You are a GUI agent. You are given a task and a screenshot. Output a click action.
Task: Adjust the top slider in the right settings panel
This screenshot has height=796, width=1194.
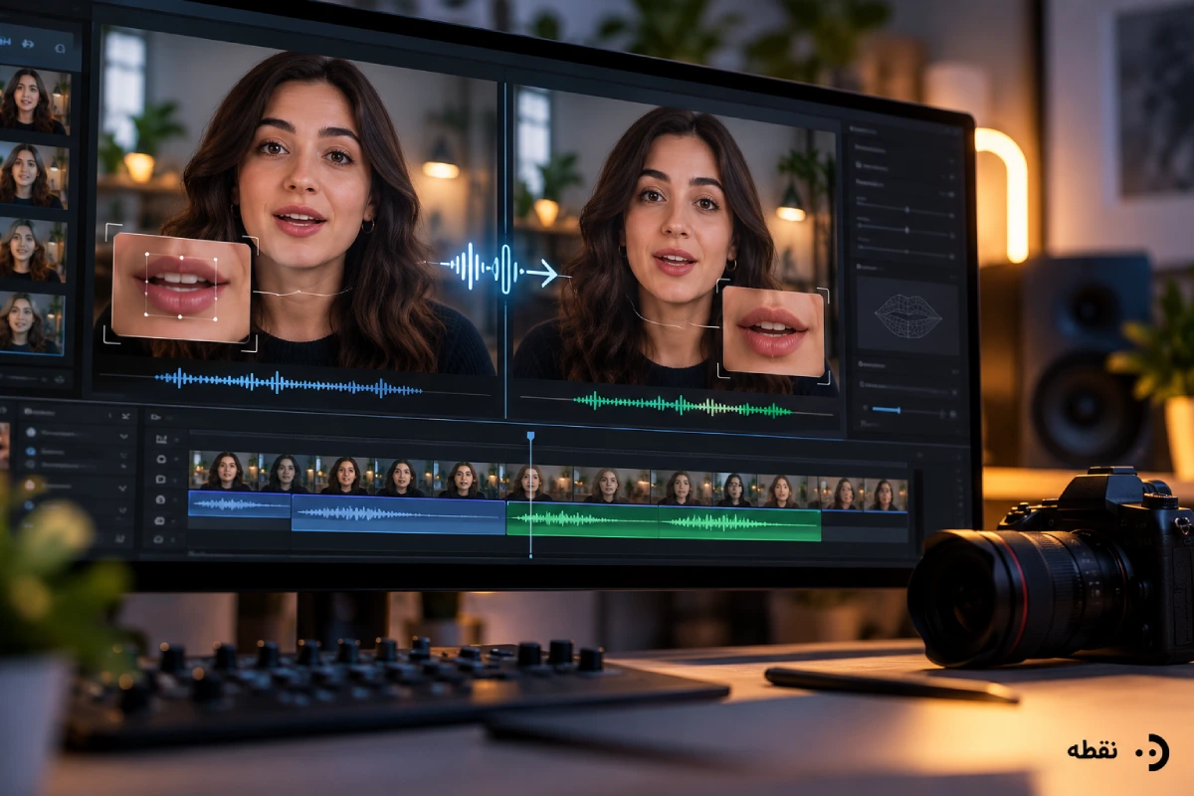(x=905, y=211)
